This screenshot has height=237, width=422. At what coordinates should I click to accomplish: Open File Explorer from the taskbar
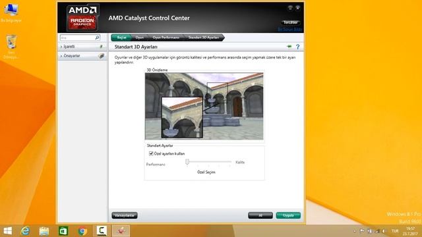tap(44, 231)
